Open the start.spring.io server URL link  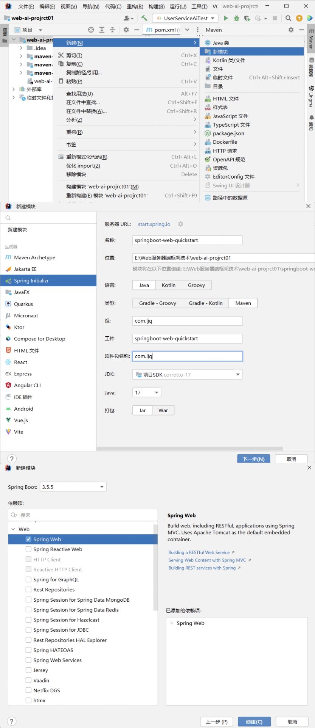pos(154,224)
